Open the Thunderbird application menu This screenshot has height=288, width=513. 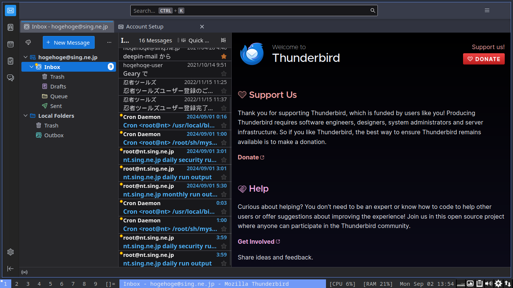487,10
